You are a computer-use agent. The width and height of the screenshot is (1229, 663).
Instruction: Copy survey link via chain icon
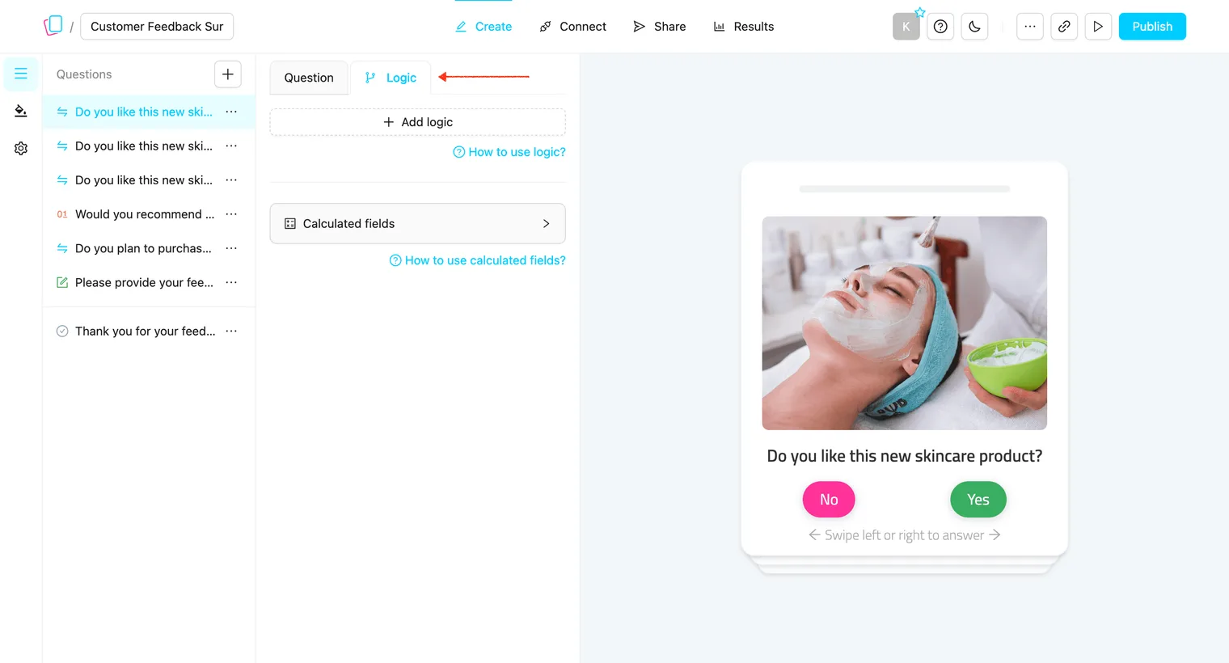pyautogui.click(x=1064, y=27)
